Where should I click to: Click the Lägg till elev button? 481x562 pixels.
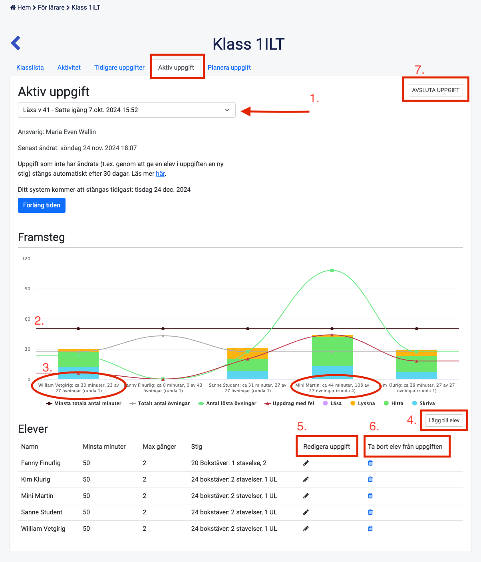click(x=444, y=420)
